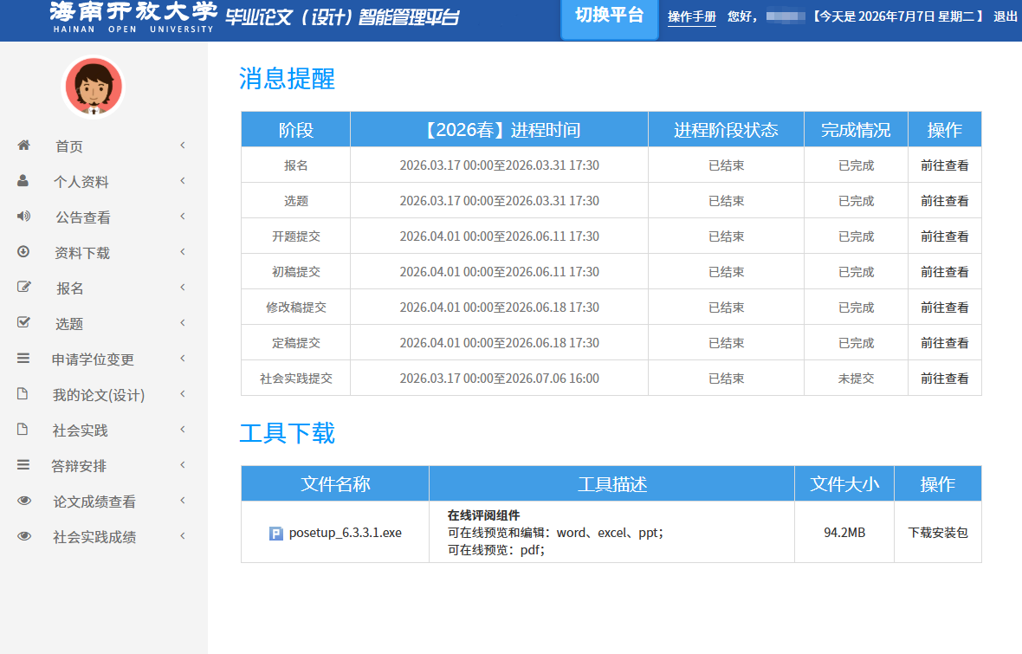This screenshot has width=1022, height=654.
Task: Click 退出 to log out
Action: pyautogui.click(x=1005, y=17)
